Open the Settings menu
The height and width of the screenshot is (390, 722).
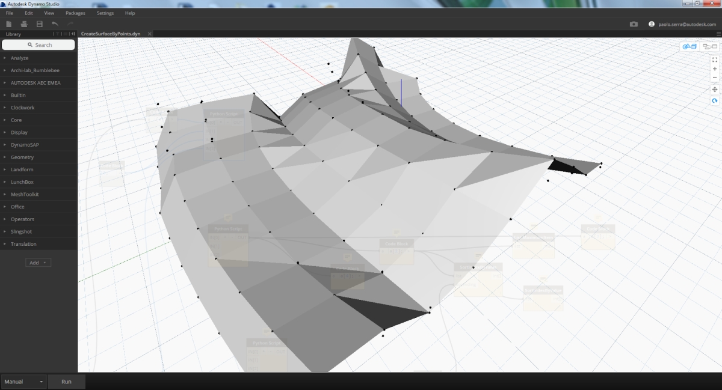click(x=105, y=13)
